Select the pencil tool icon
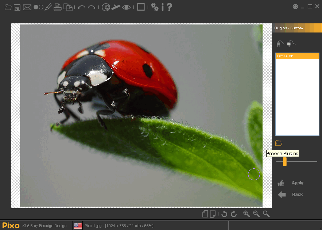 pyautogui.click(x=48, y=7)
